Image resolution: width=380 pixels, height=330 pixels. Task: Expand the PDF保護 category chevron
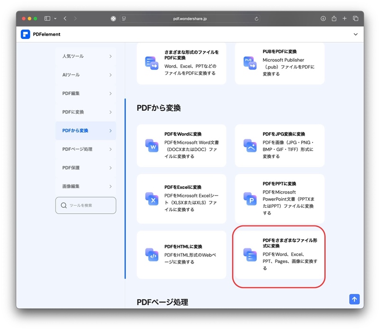(x=111, y=168)
